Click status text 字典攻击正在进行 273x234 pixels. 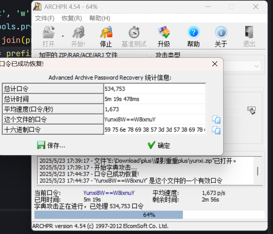(x=89, y=206)
